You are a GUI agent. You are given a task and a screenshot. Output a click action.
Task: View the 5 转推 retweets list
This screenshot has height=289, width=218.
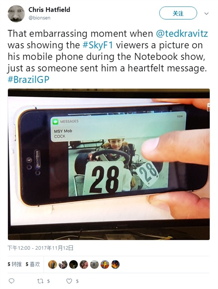[15, 264]
